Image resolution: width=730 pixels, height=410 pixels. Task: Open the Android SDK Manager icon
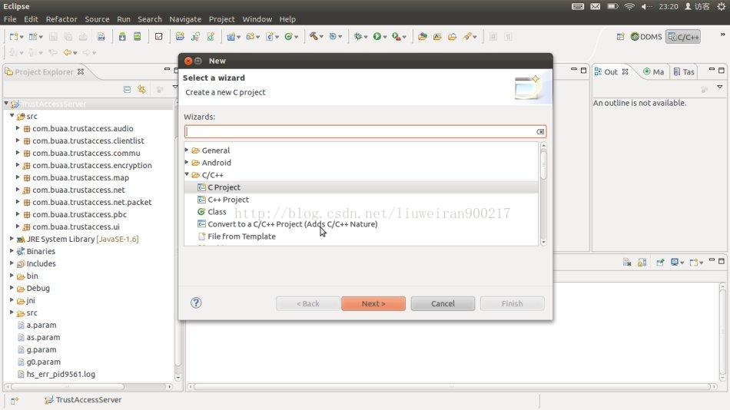tap(122, 36)
